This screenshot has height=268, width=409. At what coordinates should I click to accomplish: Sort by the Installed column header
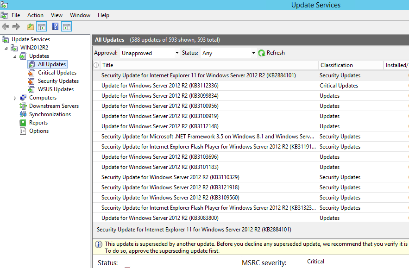click(396, 65)
